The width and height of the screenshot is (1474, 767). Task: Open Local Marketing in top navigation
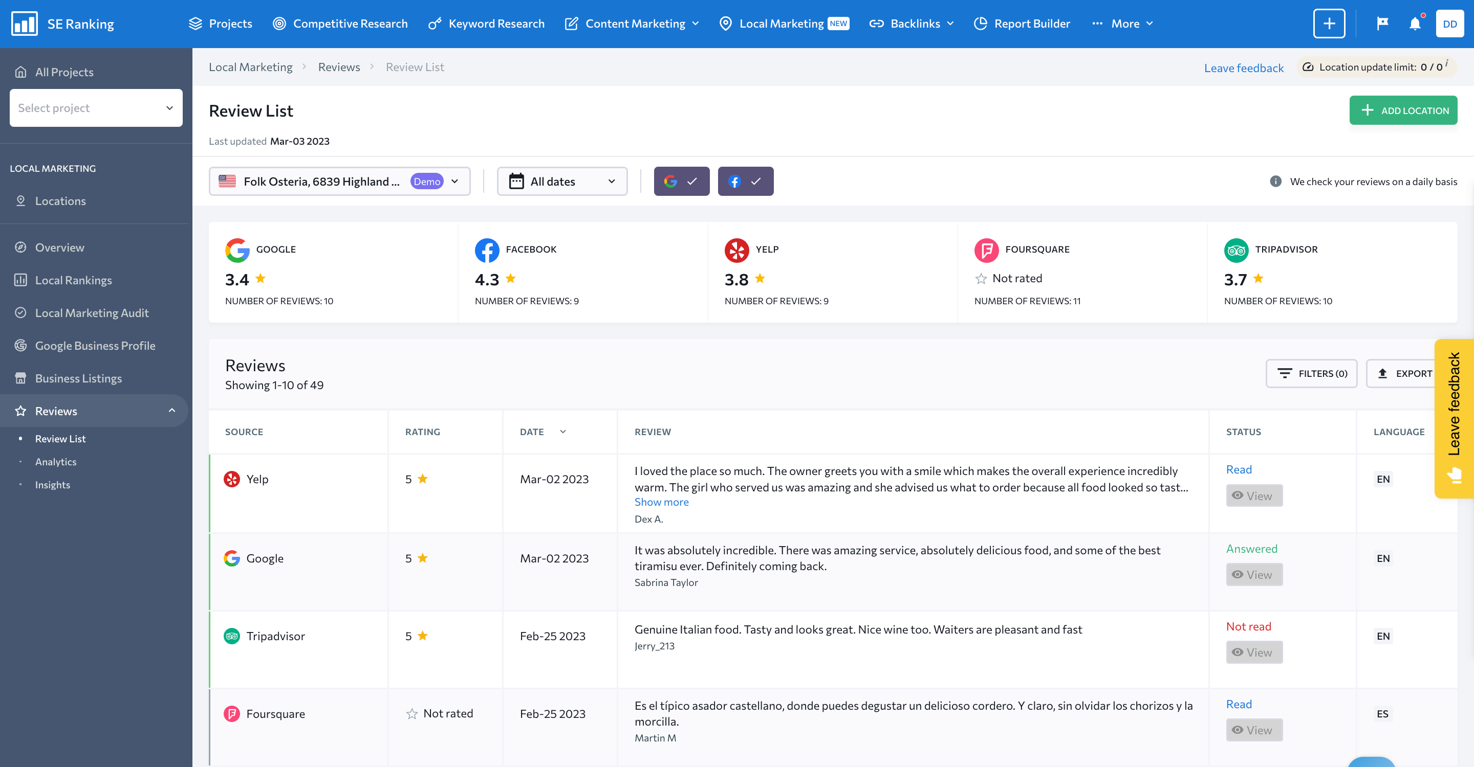[x=784, y=24]
